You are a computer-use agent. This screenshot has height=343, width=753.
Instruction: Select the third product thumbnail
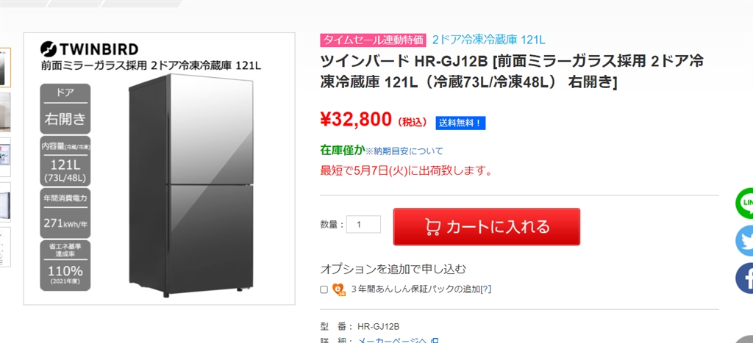click(5, 157)
